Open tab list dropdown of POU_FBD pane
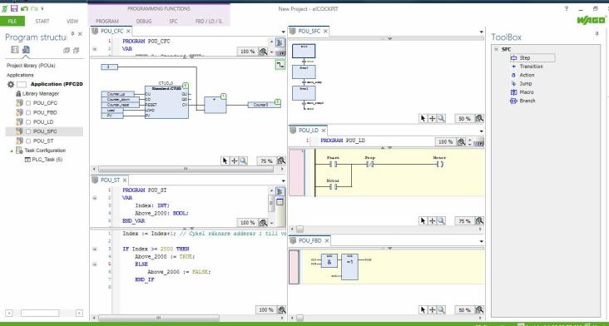 pyautogui.click(x=481, y=242)
